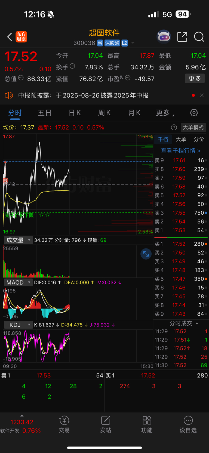Image resolution: width=209 pixels, height=453 pixels.
Task: Select 买1 row at 17.52 in order book
Action: coord(180,244)
